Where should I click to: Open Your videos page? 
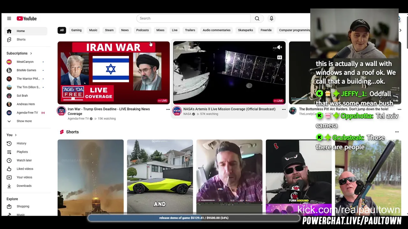pos(26,177)
